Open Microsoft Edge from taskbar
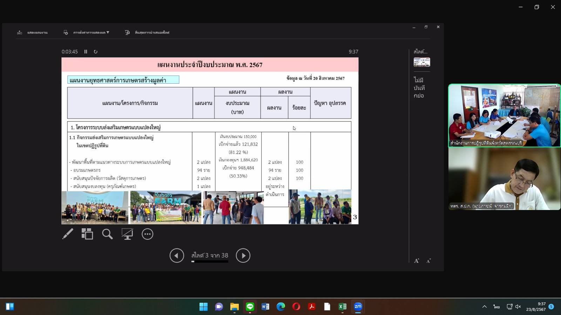 coord(280,307)
